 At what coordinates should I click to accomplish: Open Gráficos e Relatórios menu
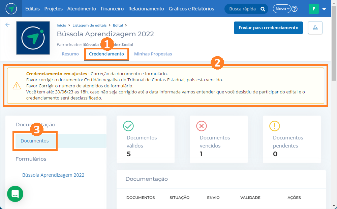pos(191,9)
